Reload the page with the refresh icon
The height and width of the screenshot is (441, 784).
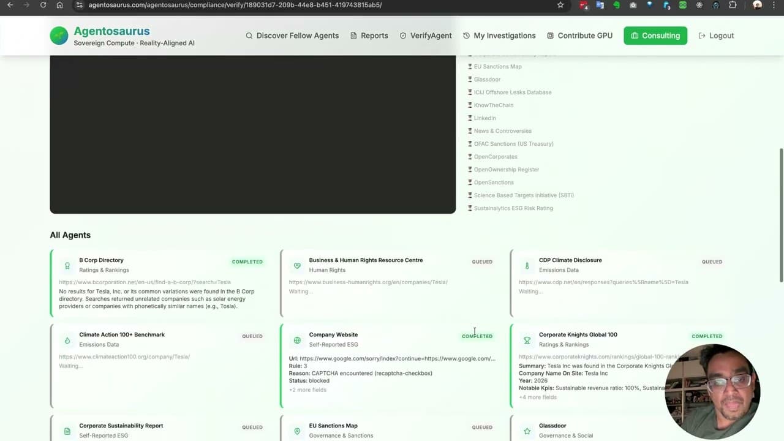(43, 5)
